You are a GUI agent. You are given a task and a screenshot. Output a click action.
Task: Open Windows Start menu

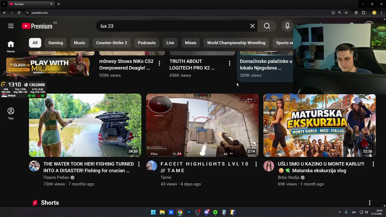153,212
